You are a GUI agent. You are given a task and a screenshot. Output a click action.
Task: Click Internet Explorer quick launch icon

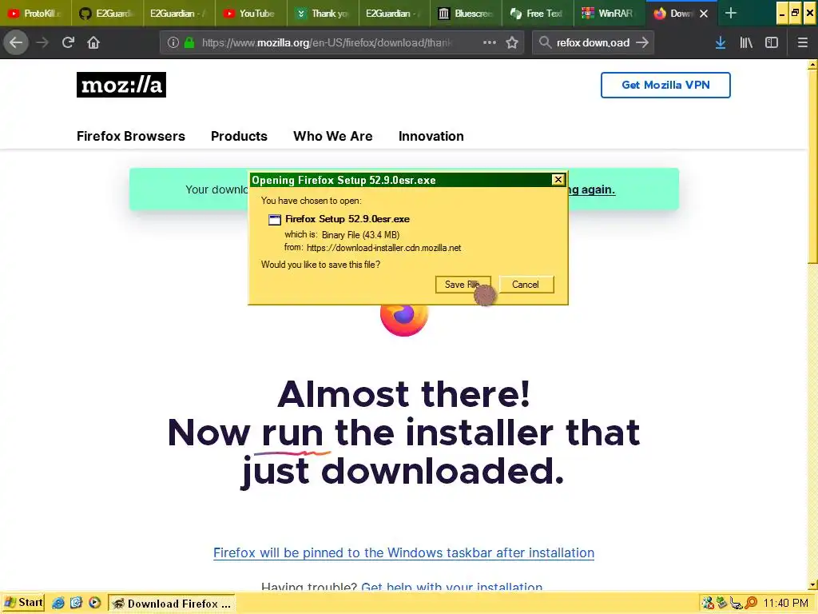(58, 603)
